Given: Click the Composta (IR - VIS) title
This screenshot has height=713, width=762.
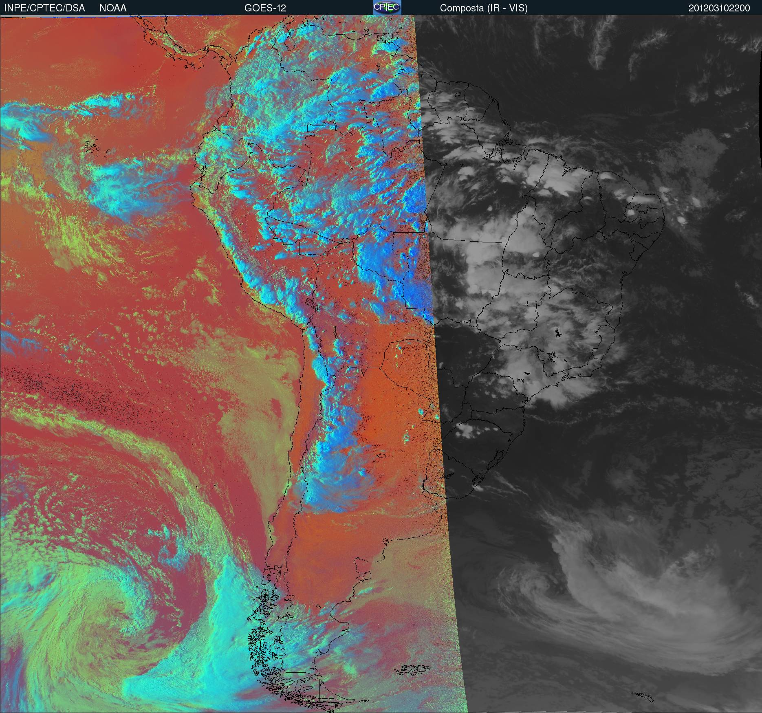Looking at the screenshot, I should (x=484, y=8).
